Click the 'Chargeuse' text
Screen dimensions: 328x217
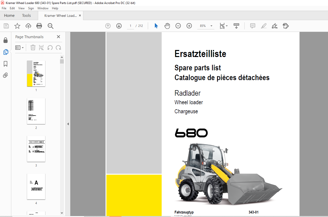[x=186, y=112]
